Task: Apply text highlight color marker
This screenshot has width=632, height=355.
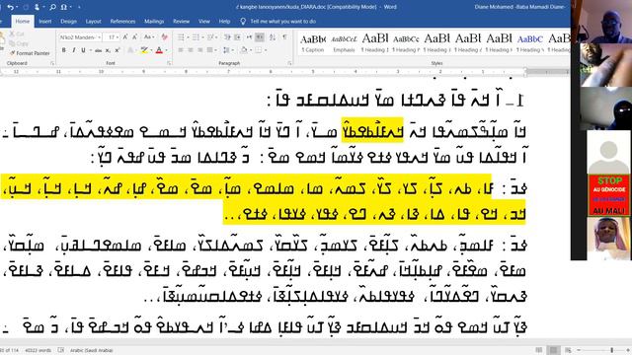Action: pos(143,50)
